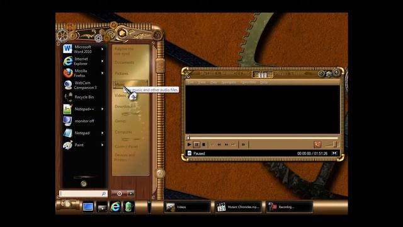This screenshot has height=227, width=403.
Task: Open Pictures in Start menu
Action: [122, 73]
